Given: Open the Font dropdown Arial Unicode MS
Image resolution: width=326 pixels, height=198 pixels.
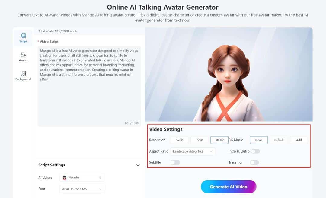Looking at the screenshot, I should pos(82,189).
